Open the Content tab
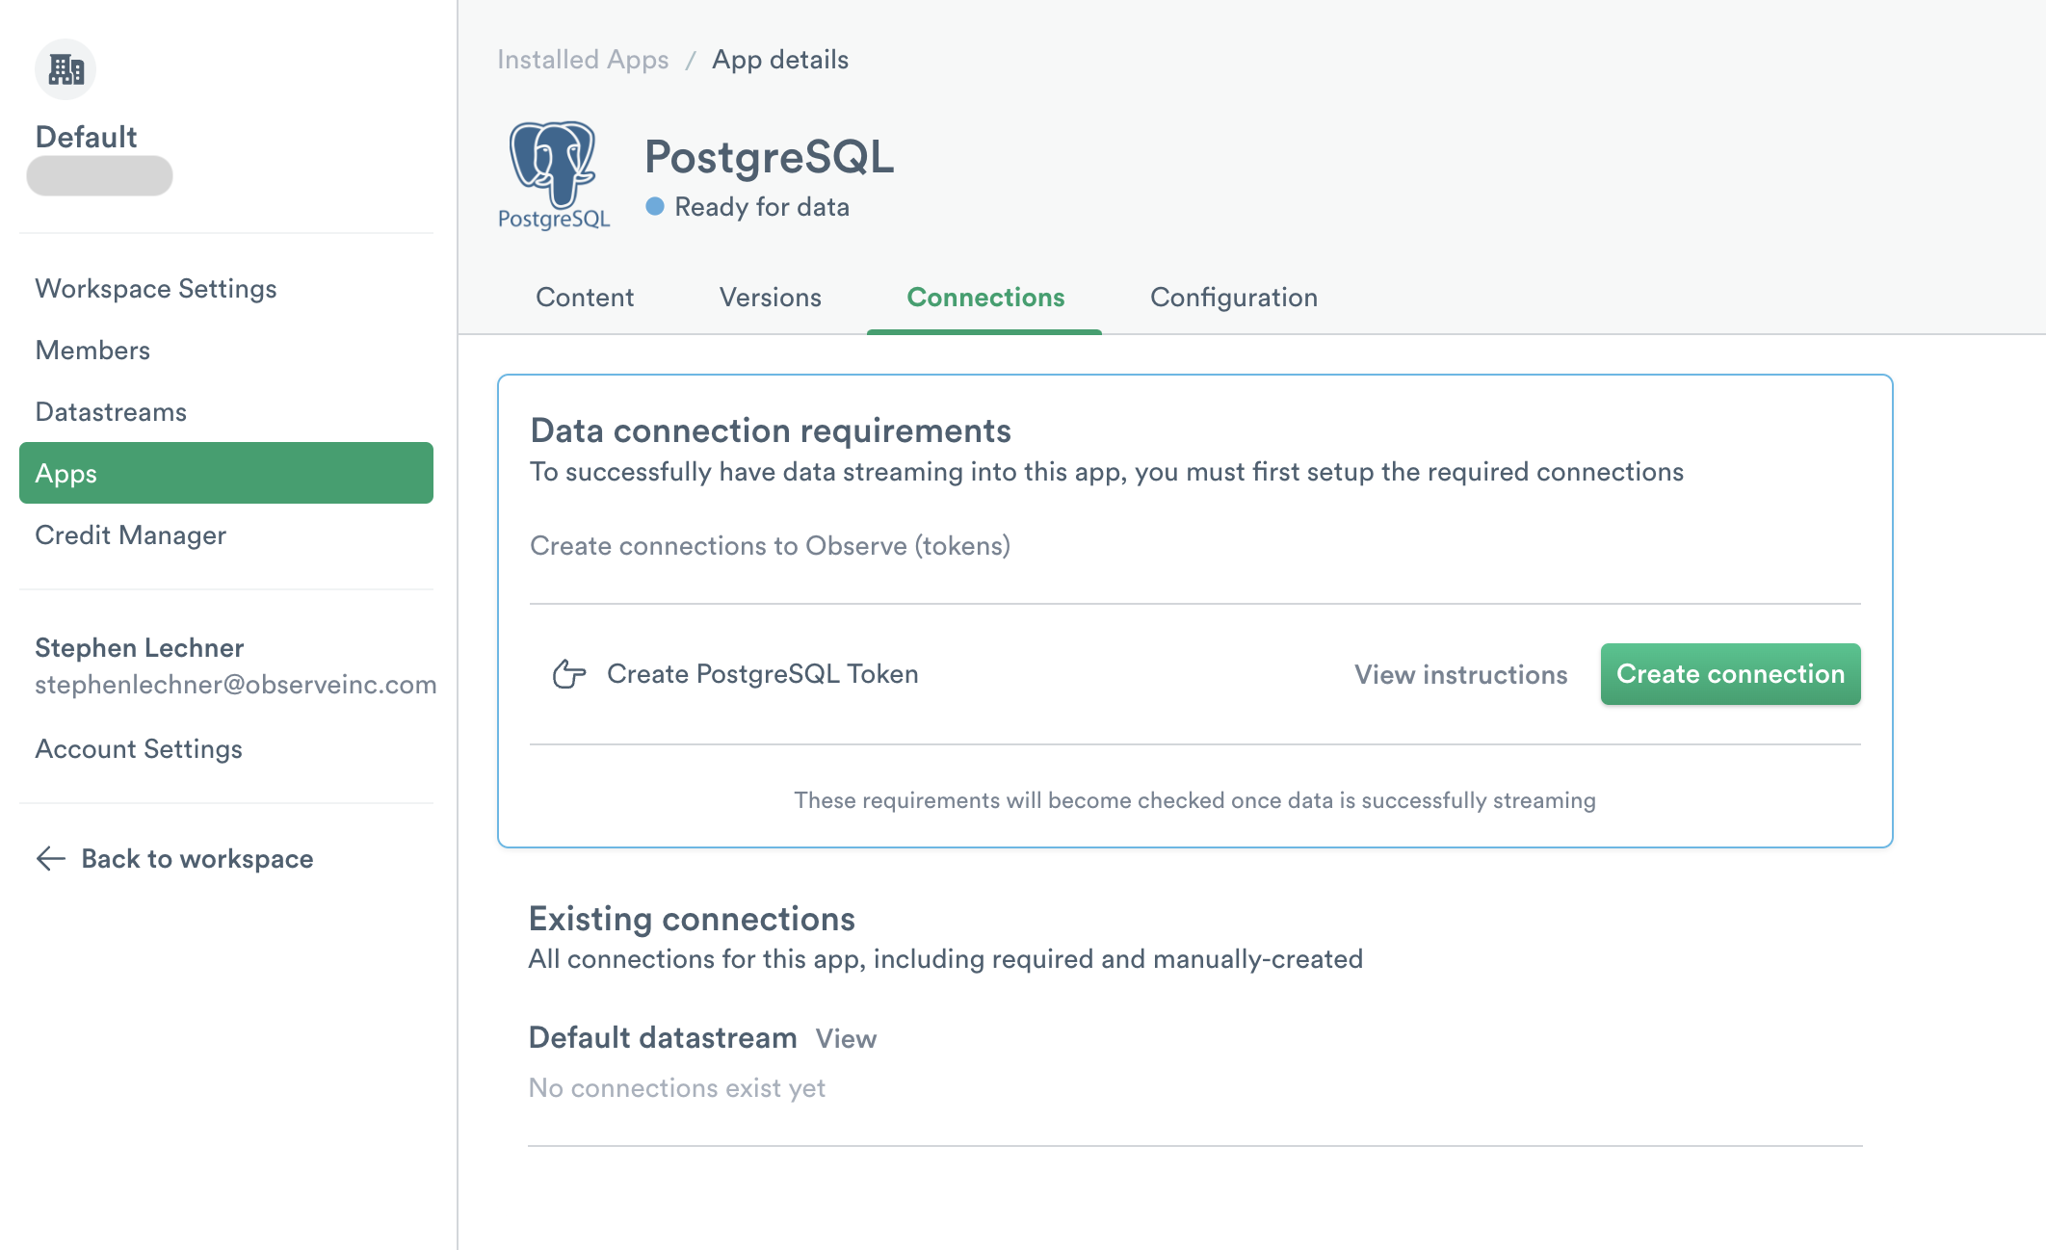This screenshot has height=1250, width=2046. (x=585, y=297)
